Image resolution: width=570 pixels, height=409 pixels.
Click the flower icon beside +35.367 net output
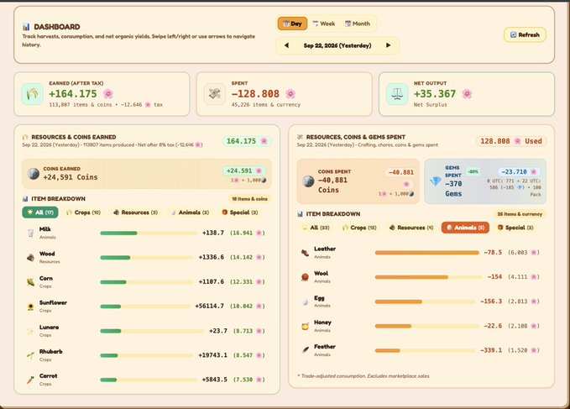467,94
